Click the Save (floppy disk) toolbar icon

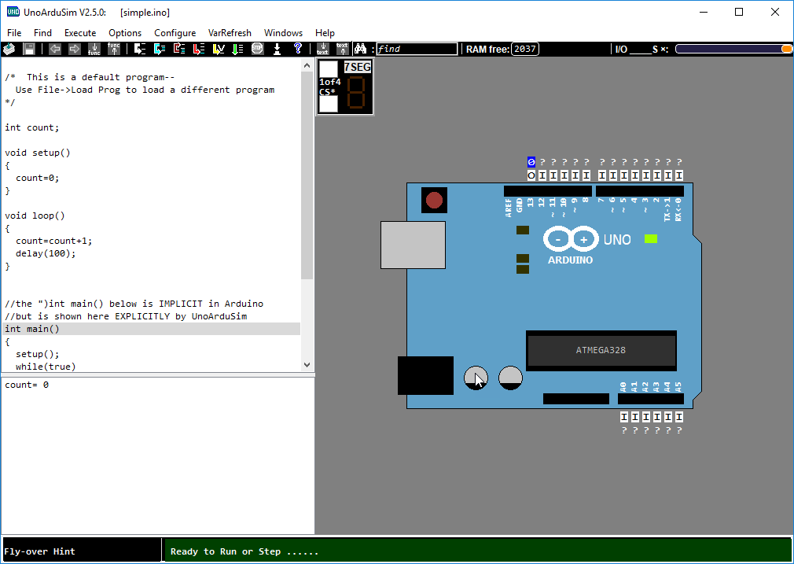click(x=29, y=49)
